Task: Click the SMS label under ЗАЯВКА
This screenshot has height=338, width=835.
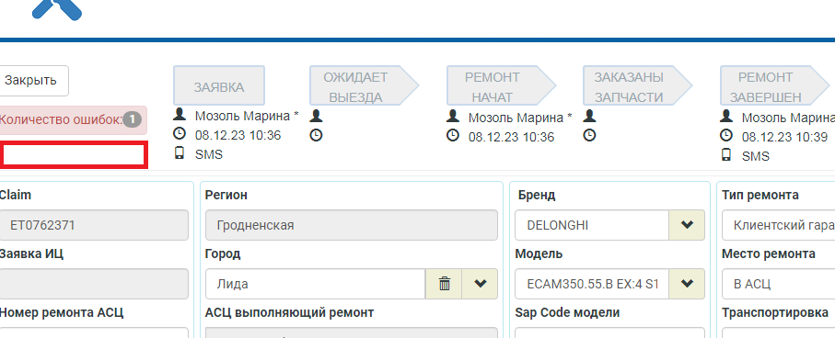Action: [x=209, y=154]
